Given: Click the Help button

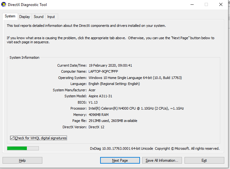Looking at the screenshot, I should click(22, 160).
